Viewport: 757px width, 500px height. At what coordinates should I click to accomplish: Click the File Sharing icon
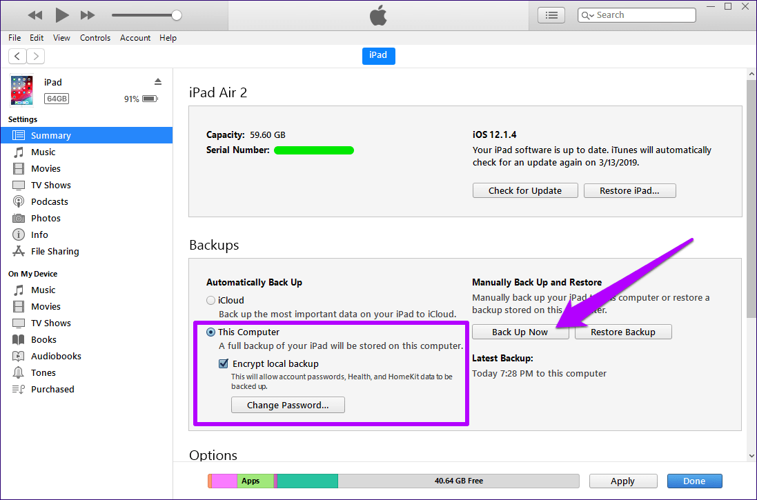click(x=19, y=251)
